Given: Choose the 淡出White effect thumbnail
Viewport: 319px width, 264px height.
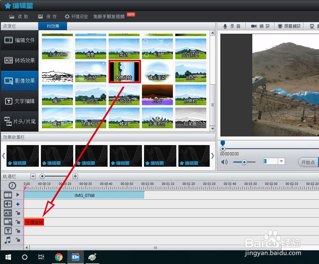Looking at the screenshot, I should [57, 49].
